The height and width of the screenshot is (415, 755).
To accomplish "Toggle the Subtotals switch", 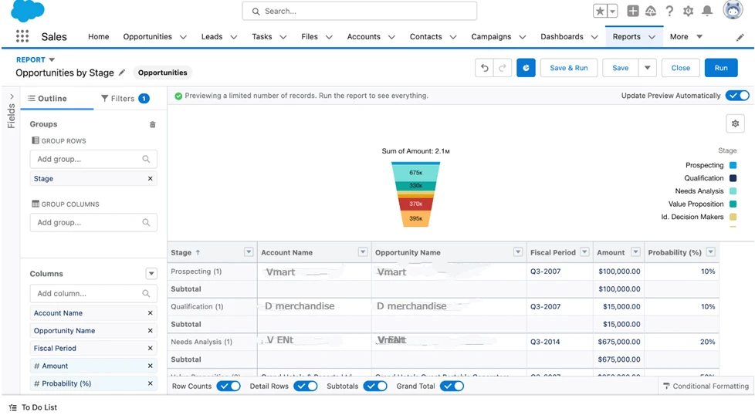I will click(x=375, y=386).
